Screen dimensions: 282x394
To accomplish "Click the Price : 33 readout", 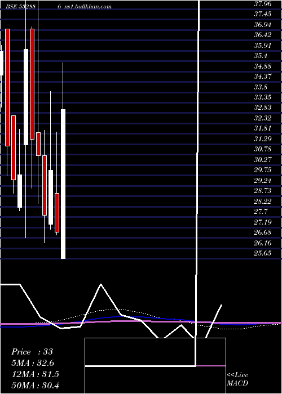I will point(32,352).
